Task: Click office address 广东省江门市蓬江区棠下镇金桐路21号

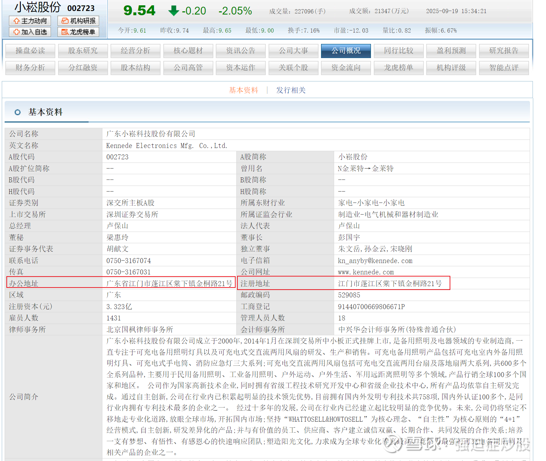Action: pyautogui.click(x=169, y=284)
